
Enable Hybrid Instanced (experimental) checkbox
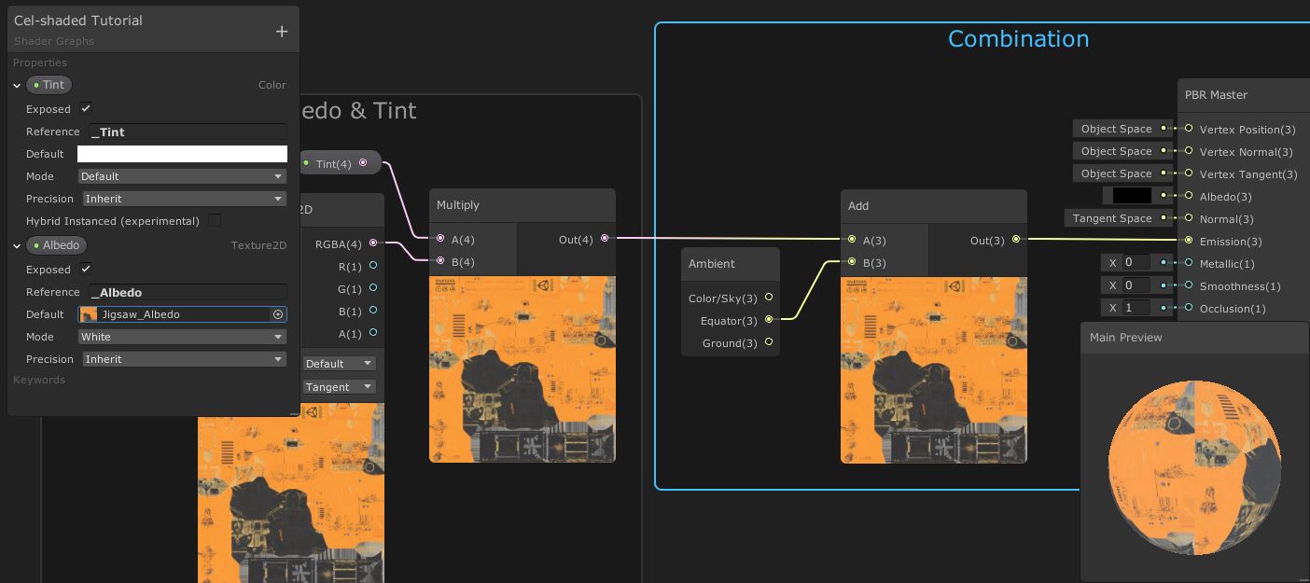[215, 221]
